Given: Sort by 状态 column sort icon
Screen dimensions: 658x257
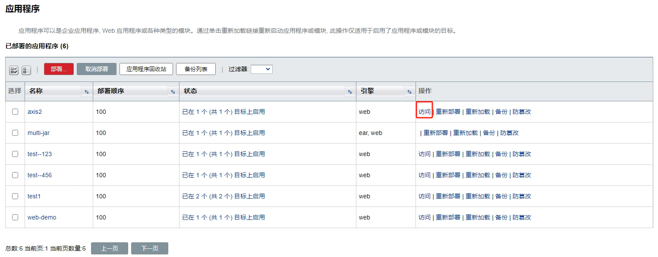Looking at the screenshot, I should click(349, 92).
